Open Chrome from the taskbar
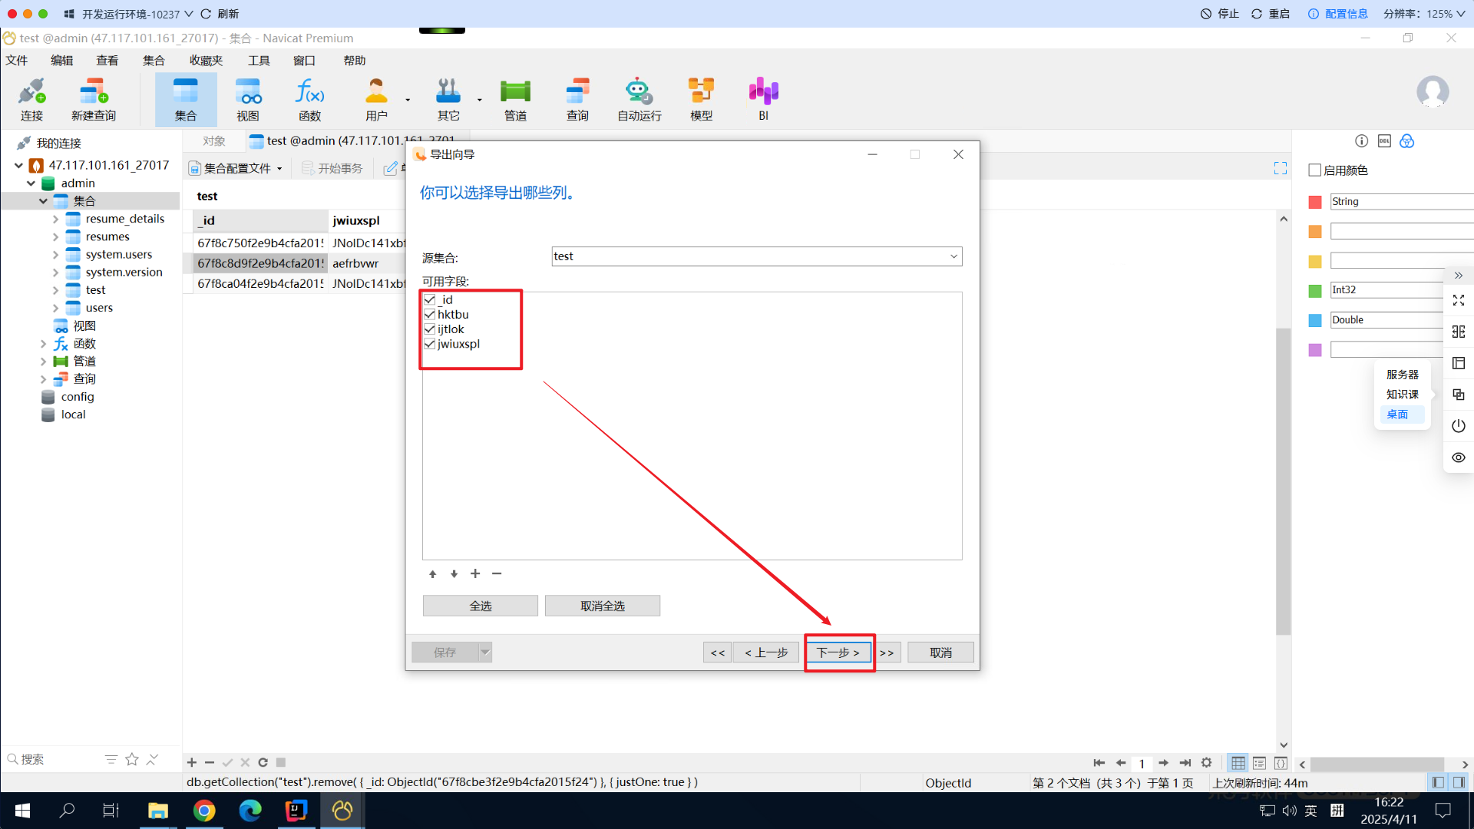 click(204, 811)
